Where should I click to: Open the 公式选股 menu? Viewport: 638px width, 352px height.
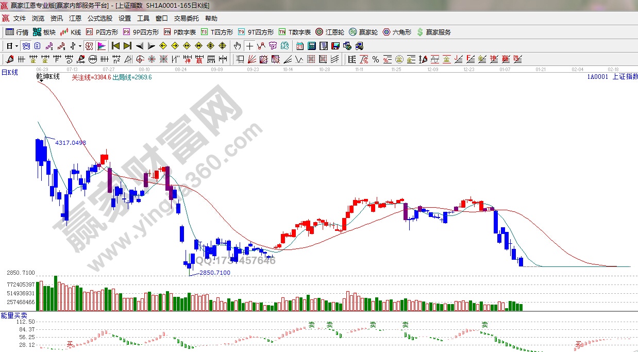point(99,19)
